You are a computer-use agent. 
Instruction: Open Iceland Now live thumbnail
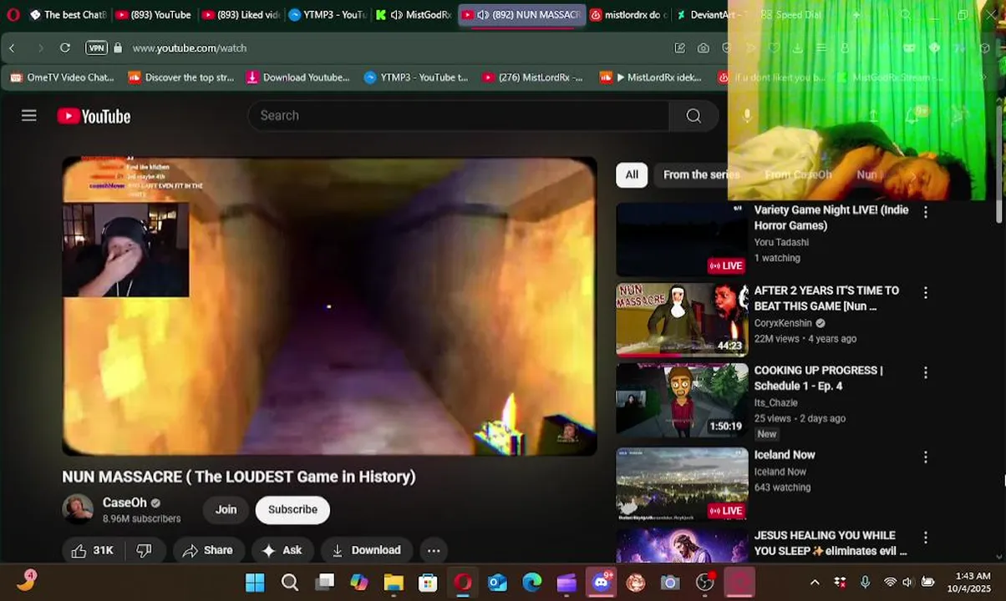click(682, 484)
